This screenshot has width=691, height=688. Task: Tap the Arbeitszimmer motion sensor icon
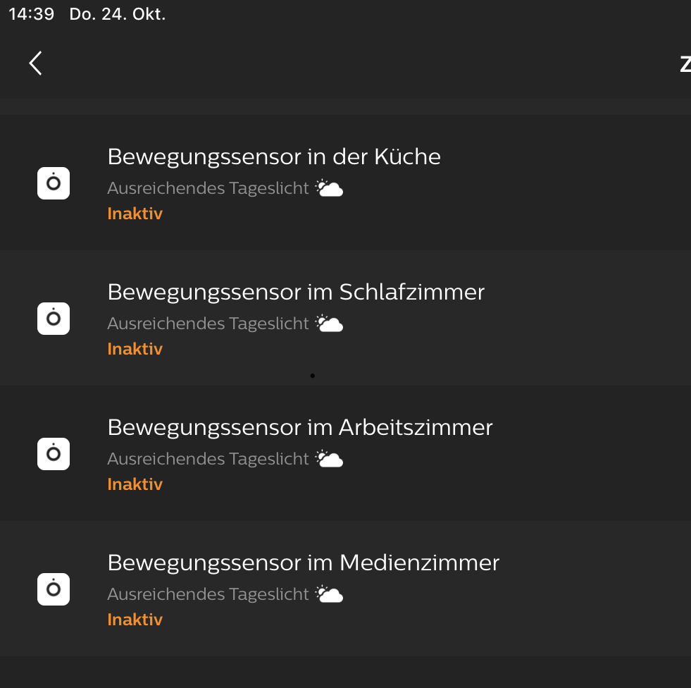54,454
